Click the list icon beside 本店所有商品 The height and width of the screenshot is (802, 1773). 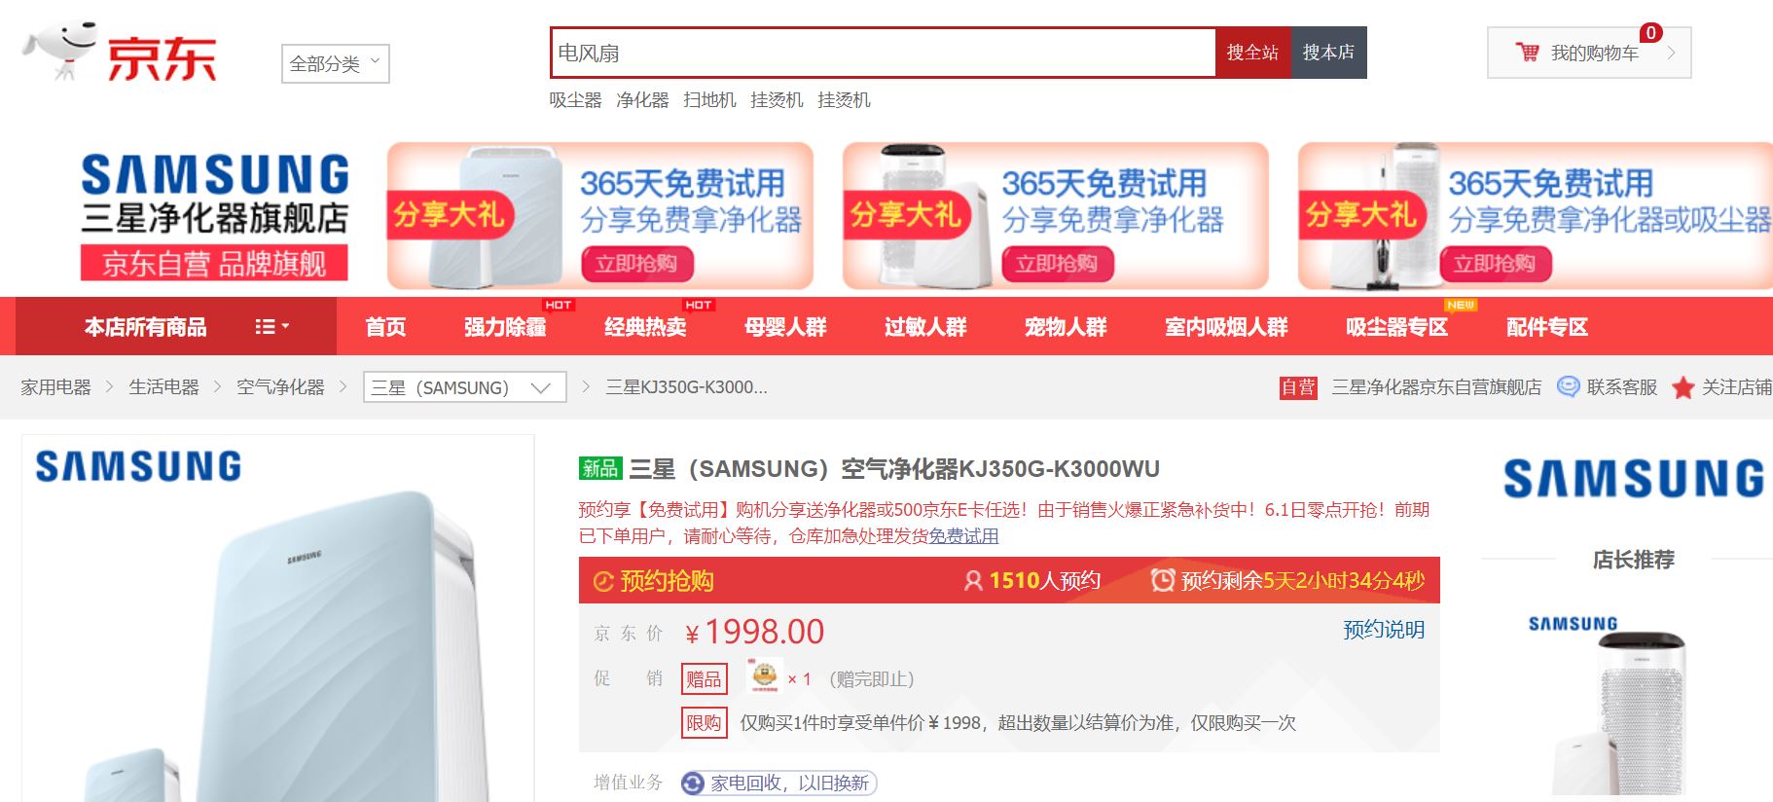pos(265,327)
